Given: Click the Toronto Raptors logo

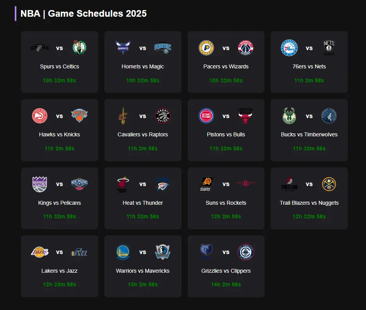Looking at the screenshot, I should [163, 116].
